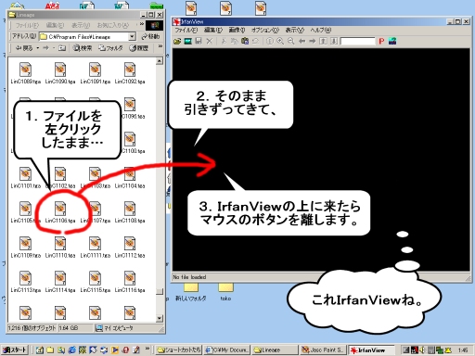
Task: Click the red P properties icon
Action: (381, 41)
